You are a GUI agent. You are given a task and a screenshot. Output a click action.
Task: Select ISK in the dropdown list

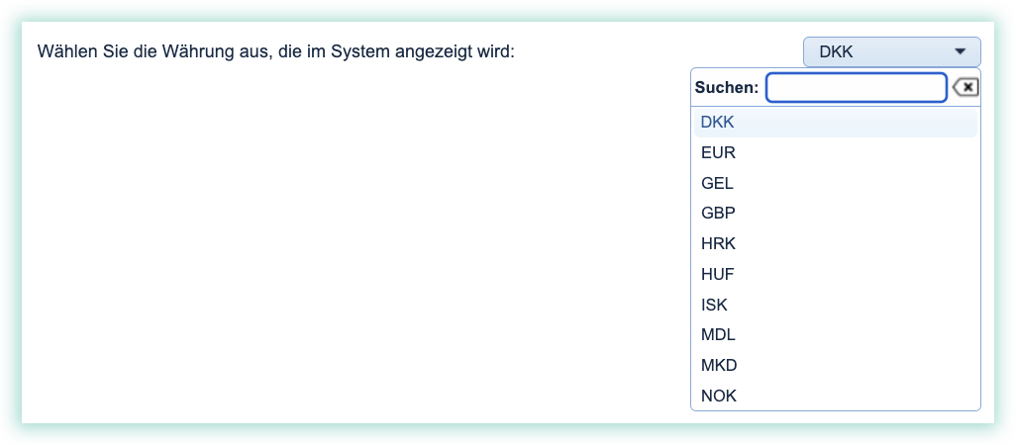tap(714, 305)
